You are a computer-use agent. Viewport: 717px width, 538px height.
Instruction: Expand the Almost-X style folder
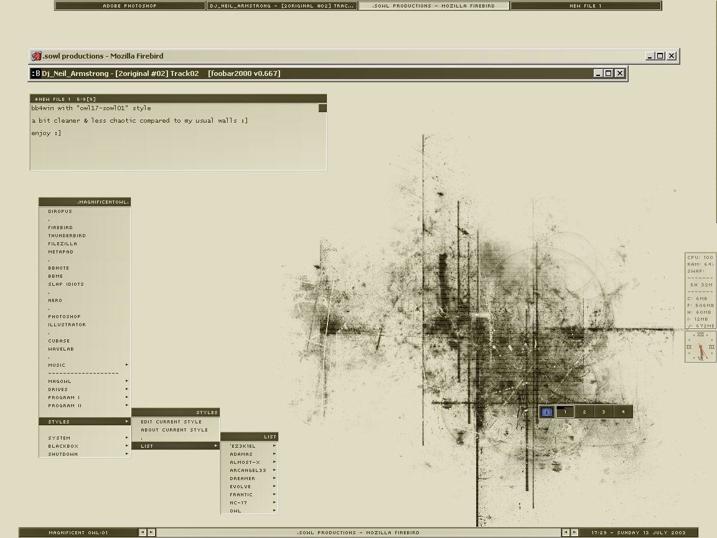249,463
